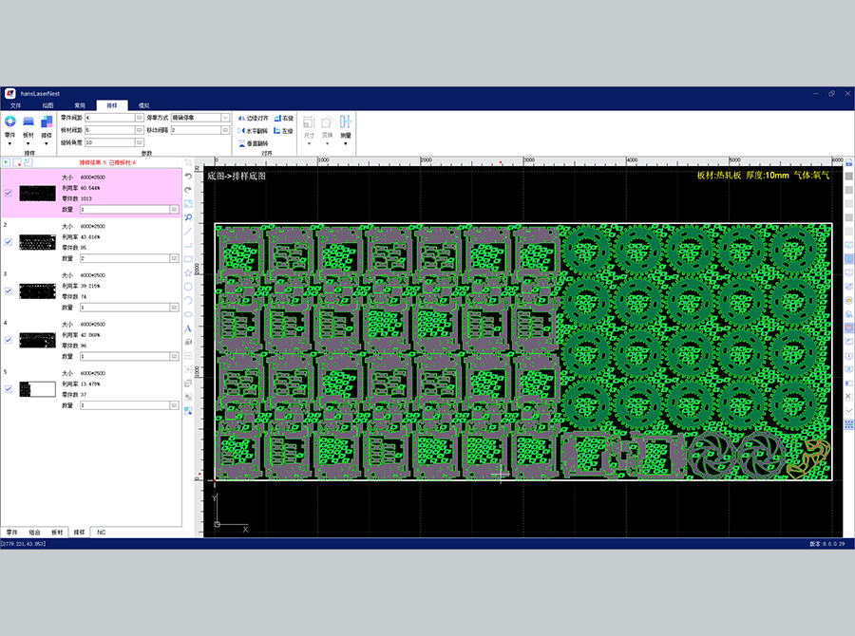Toggle checkbox for nesting result 3

[x=9, y=291]
